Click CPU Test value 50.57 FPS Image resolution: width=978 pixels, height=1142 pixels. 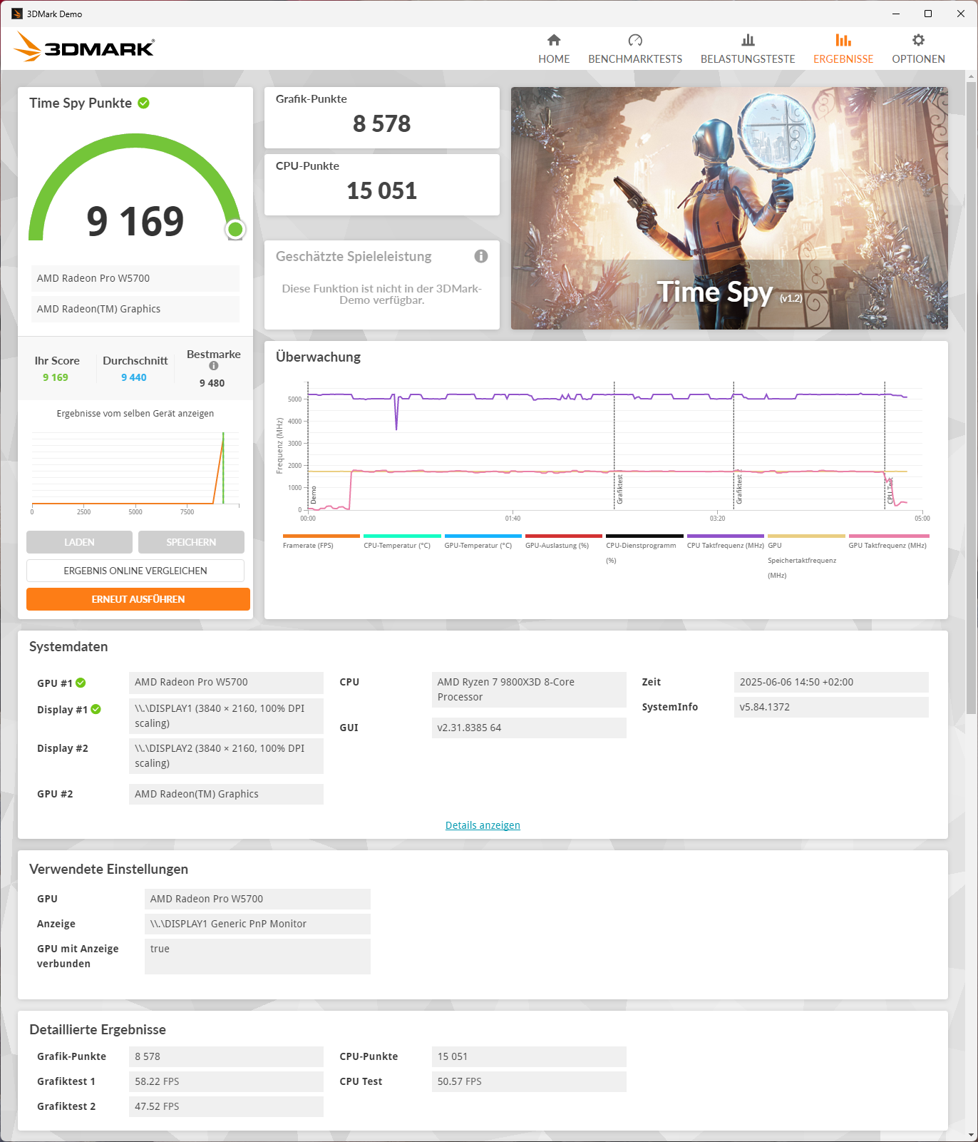pyautogui.click(x=529, y=1081)
